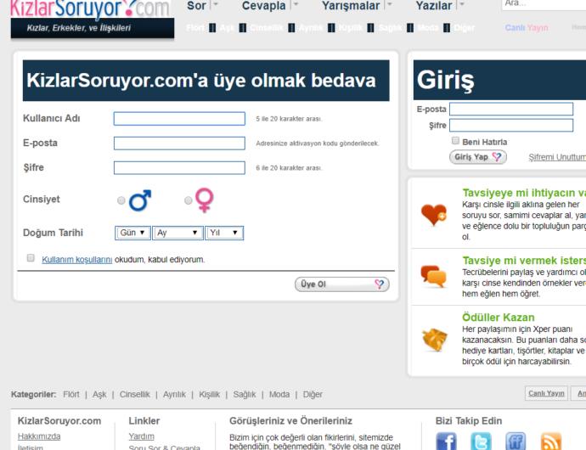
Task: Open Cinsellik in the top category bar
Action: pyautogui.click(x=267, y=28)
